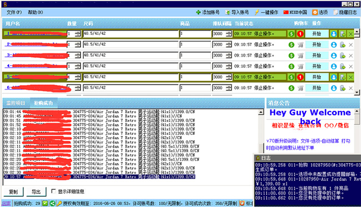Launch the 一键操作 one-click operation
The height and width of the screenshot is (207, 361).
coord(266,12)
